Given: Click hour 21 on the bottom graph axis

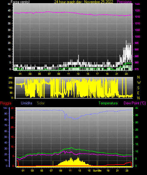Looking at the screenshot, I should click(x=117, y=171).
